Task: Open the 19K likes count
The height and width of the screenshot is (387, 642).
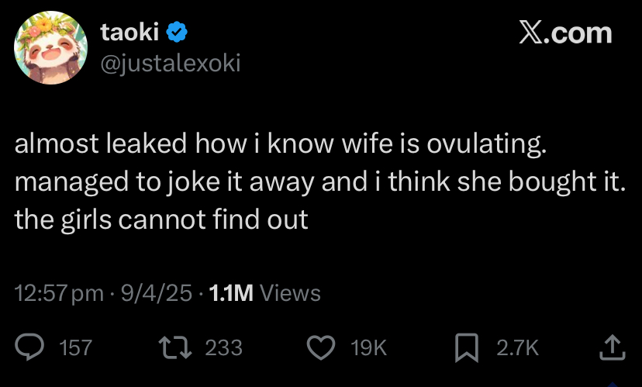Action: click(x=368, y=347)
